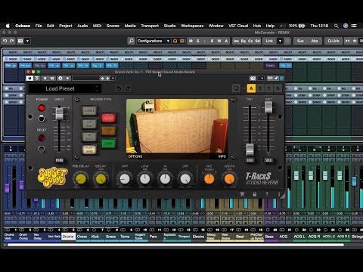
Task: Click the wet fader thumb
Action: tap(268, 107)
